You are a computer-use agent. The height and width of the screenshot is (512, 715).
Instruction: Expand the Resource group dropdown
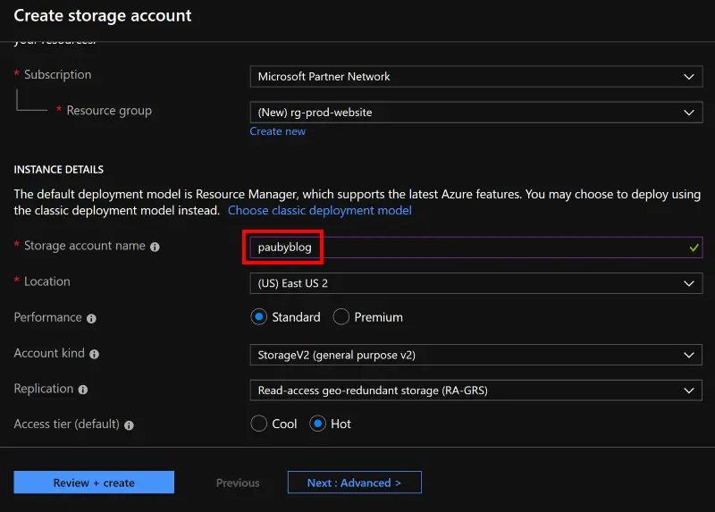[x=476, y=113]
